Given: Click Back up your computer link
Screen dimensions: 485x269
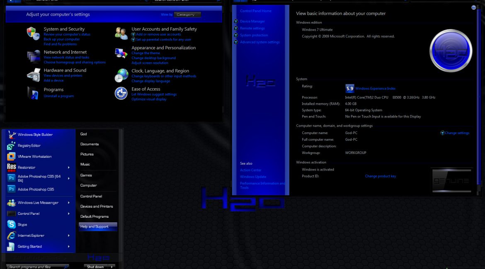Looking at the screenshot, I should point(61,39).
